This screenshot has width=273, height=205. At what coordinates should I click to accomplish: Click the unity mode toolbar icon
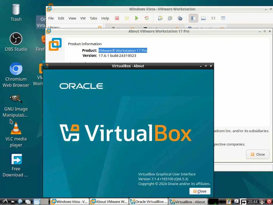[x=223, y=18]
